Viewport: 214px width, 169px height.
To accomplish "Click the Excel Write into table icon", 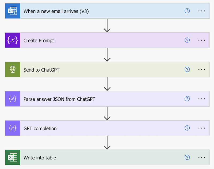I will [12, 158].
